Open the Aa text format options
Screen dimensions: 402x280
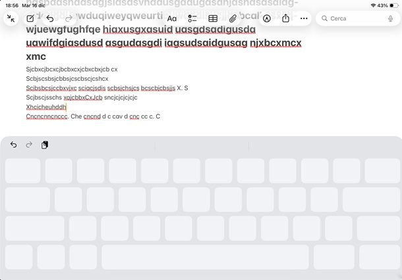click(x=172, y=18)
